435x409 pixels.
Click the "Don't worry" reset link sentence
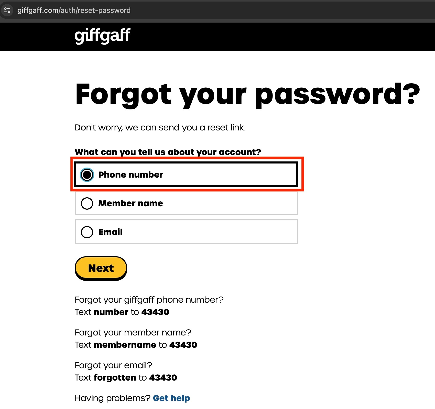160,127
